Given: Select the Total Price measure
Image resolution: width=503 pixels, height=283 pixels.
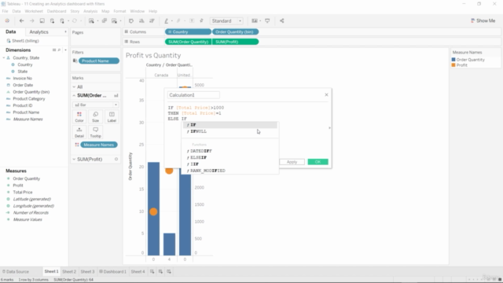Looking at the screenshot, I should pyautogui.click(x=23, y=192).
